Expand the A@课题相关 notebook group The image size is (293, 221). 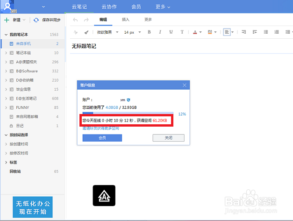point(6,62)
